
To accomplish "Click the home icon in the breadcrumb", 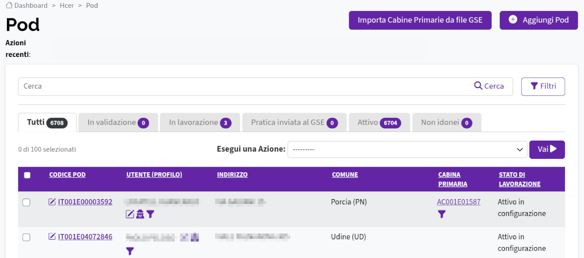I will [x=9, y=6].
